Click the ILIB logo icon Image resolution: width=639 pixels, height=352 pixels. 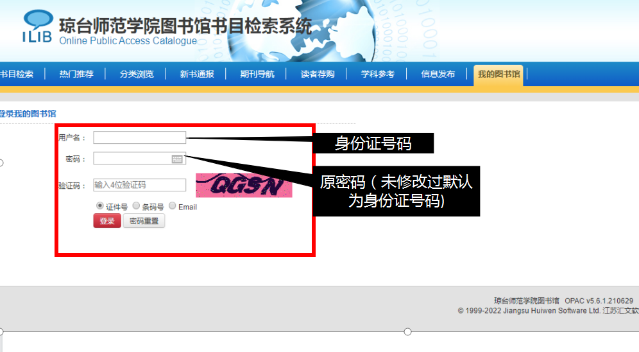tap(37, 26)
